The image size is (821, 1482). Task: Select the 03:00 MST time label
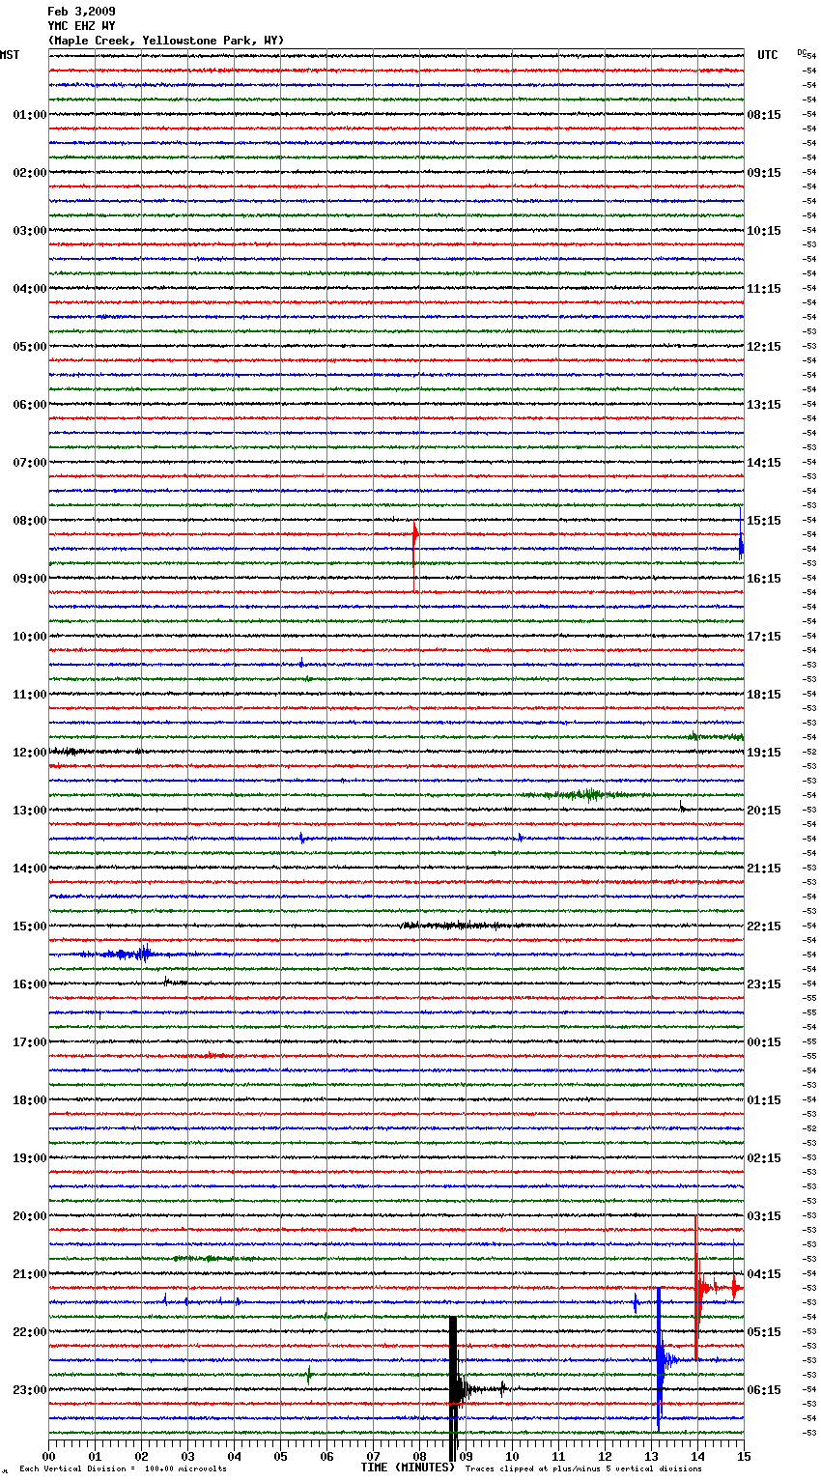coord(30,231)
